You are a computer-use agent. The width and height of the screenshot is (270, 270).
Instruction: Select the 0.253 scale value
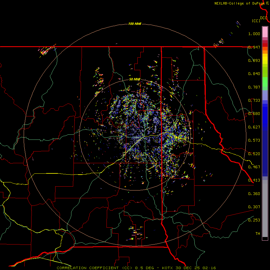click(x=254, y=220)
